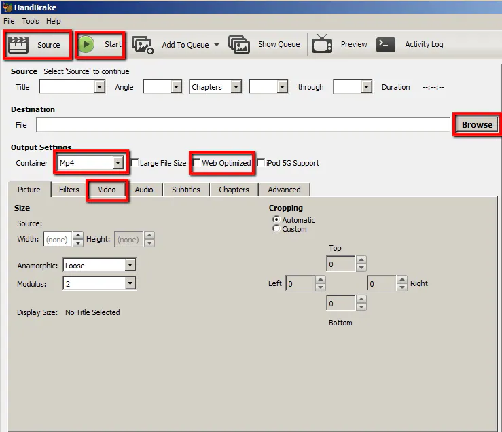Click the Show Queue stacked-images icon
The width and height of the screenshot is (502, 432).
(x=239, y=44)
